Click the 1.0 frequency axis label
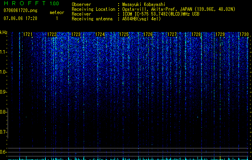Screen dimensions: 252x160 click(3, 72)
